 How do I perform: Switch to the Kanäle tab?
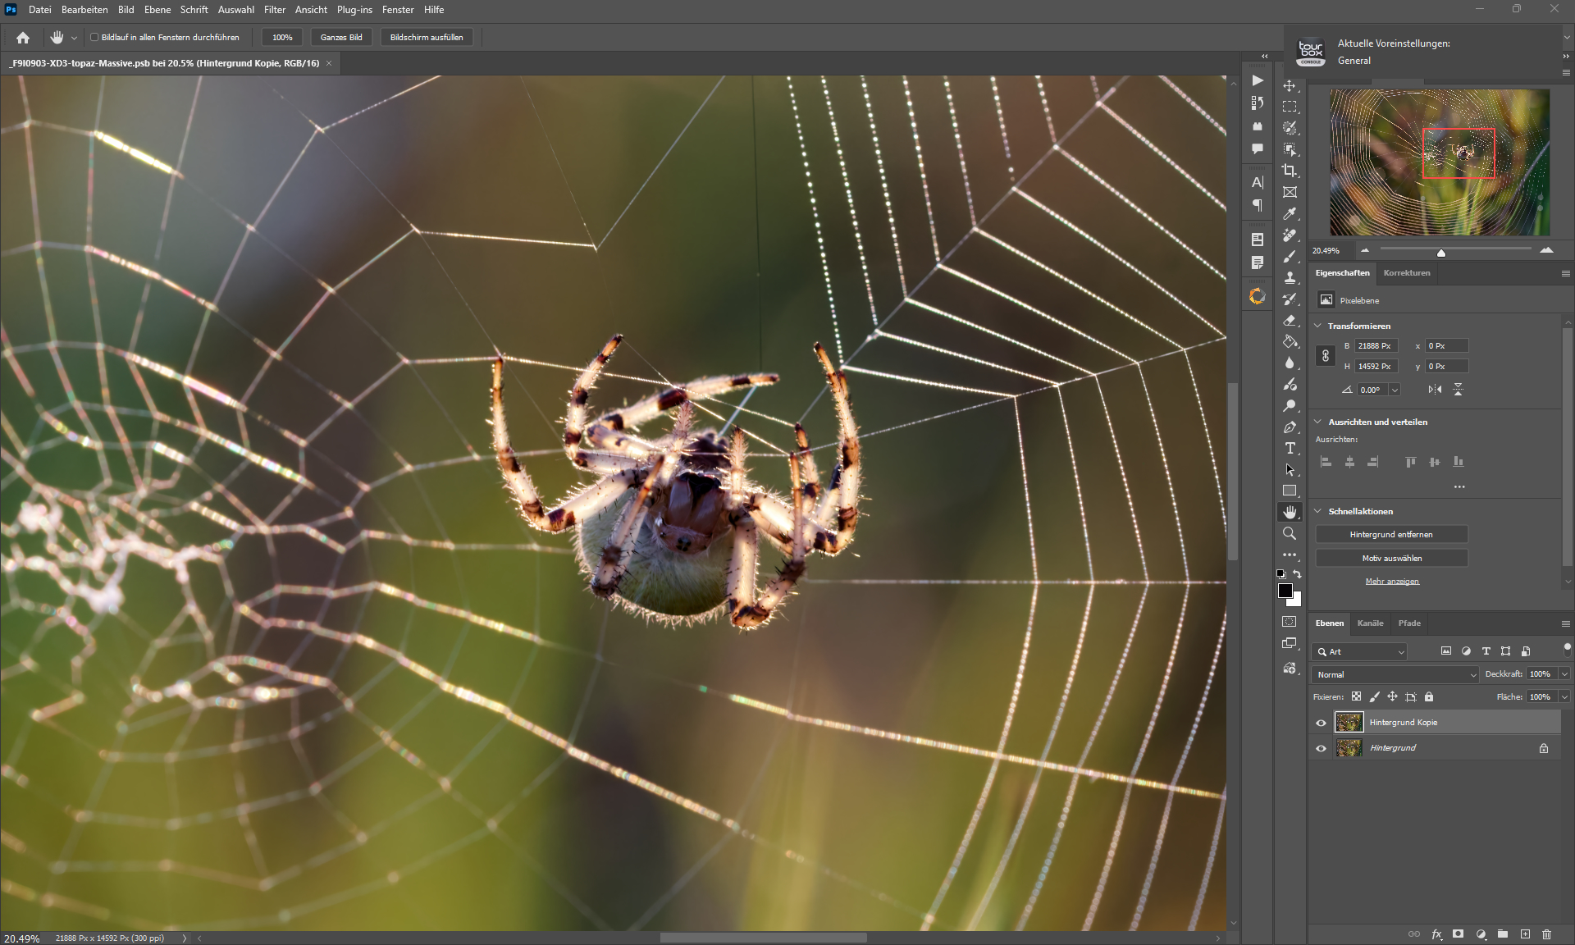click(x=1370, y=623)
